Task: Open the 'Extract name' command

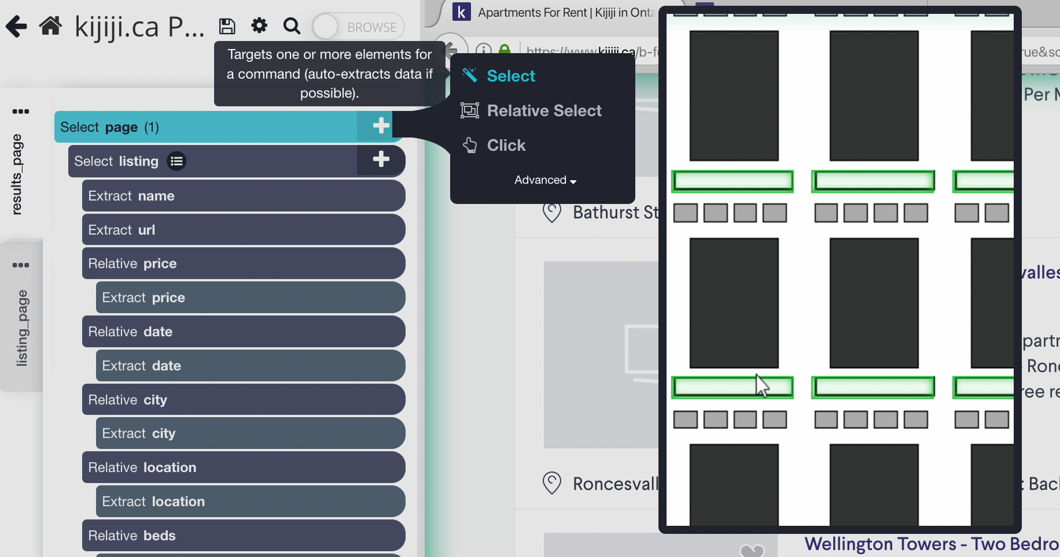Action: point(244,196)
